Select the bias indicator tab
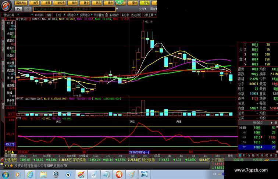278x179 pixels. [x=96, y=156]
